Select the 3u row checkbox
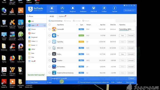Image resolution: width=160 pixels, height=90 pixels. [49, 35]
